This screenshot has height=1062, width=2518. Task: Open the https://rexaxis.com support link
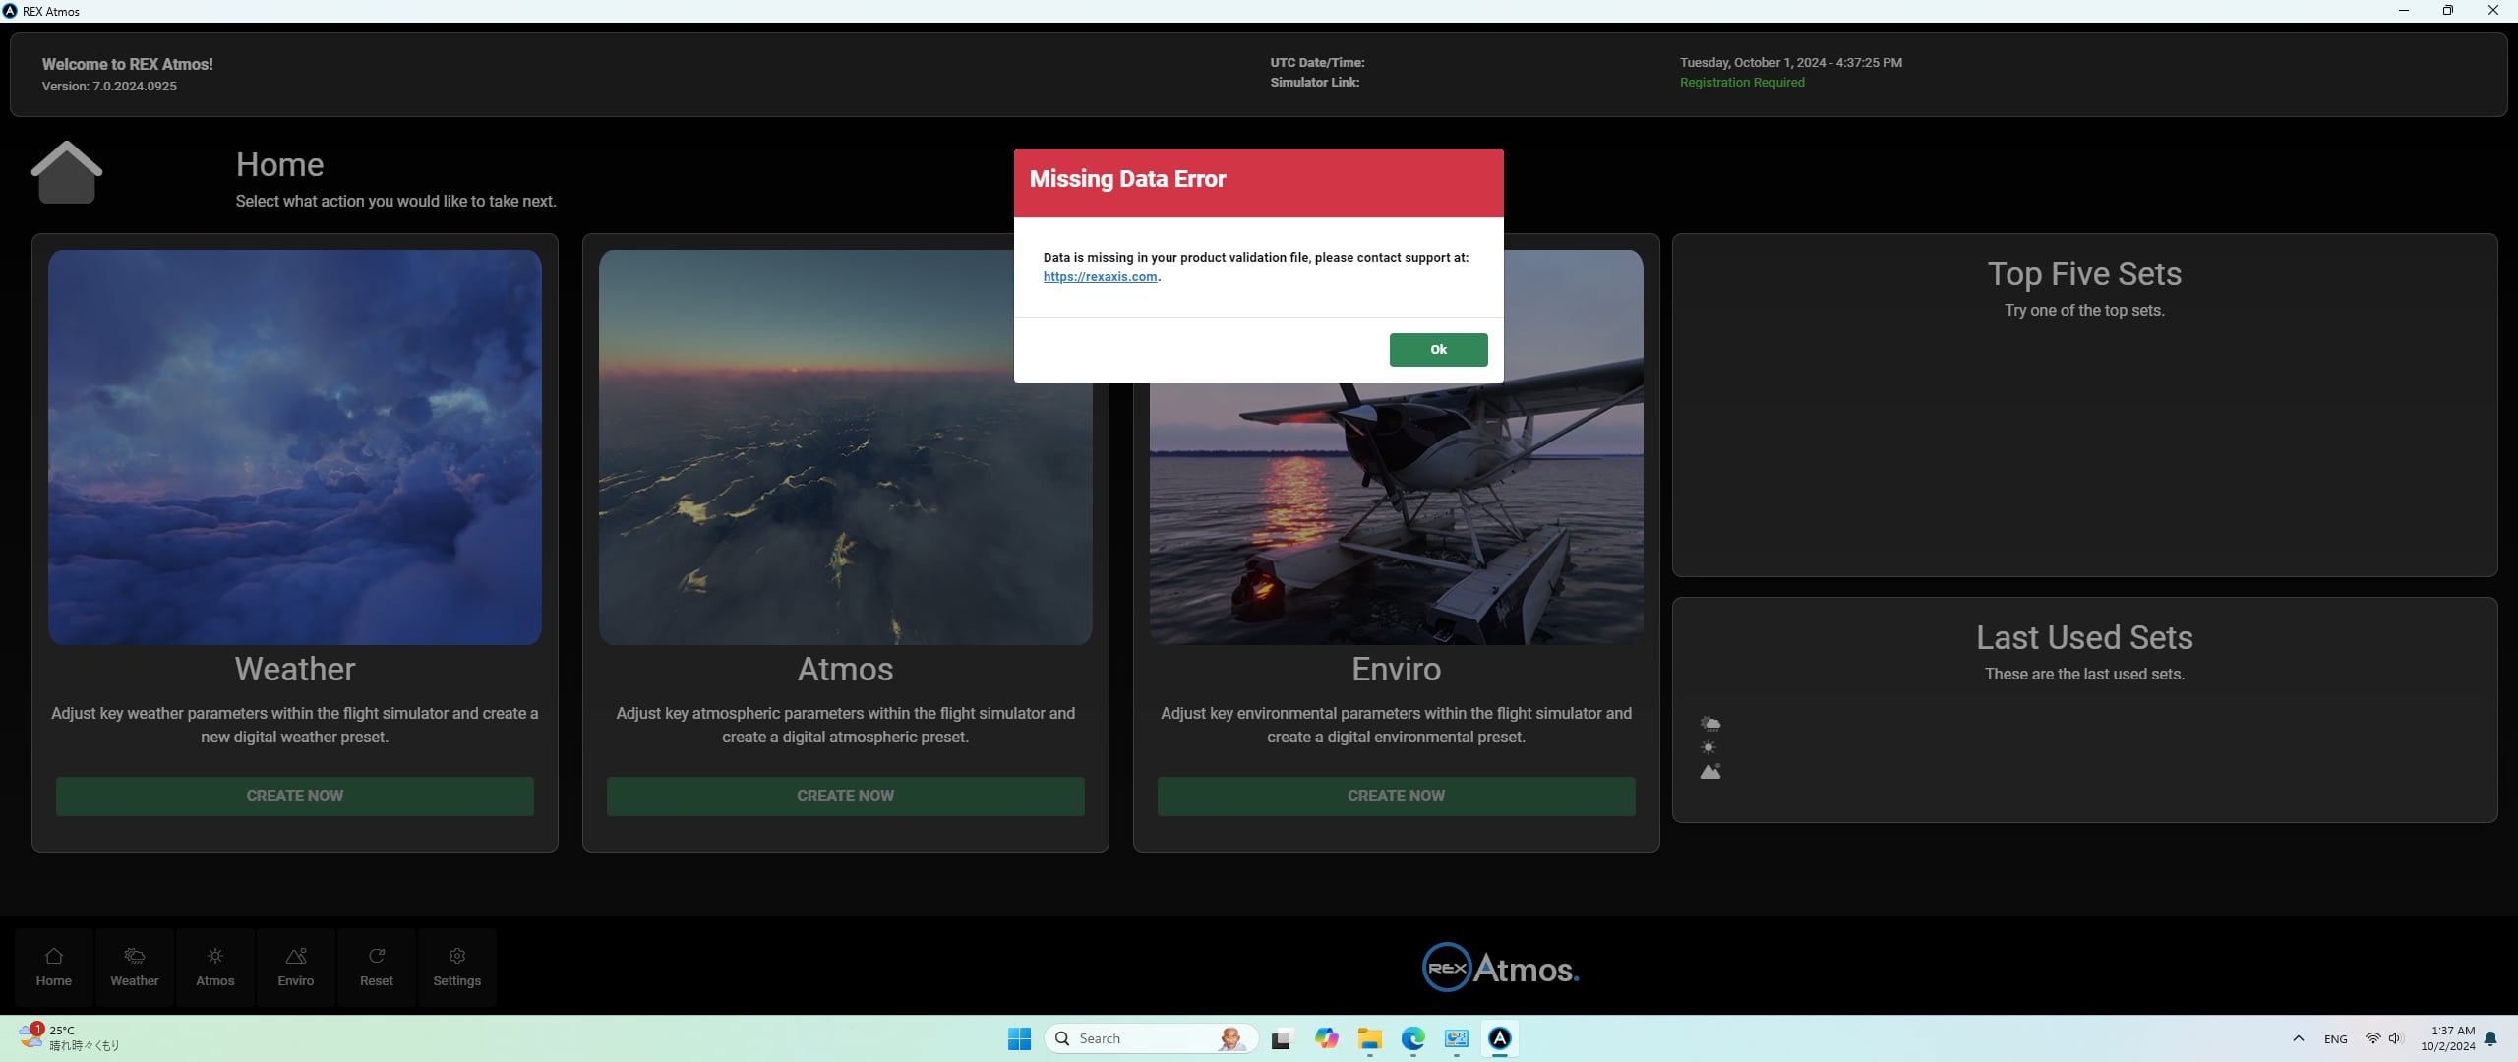[1100, 277]
